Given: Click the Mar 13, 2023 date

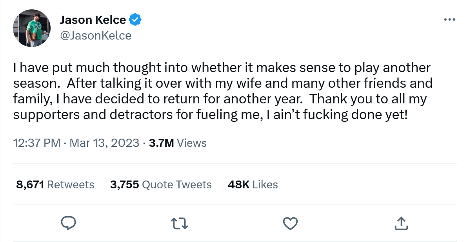Looking at the screenshot, I should click(x=104, y=143).
